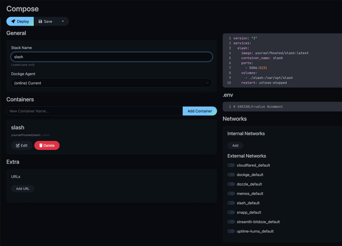Click the trash Delete button for slash
The width and height of the screenshot is (342, 246).
coord(47,145)
